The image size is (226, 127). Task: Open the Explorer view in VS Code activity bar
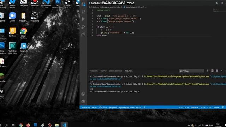(83, 4)
